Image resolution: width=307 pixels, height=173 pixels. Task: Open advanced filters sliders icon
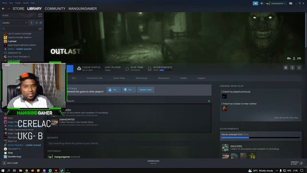point(40,29)
